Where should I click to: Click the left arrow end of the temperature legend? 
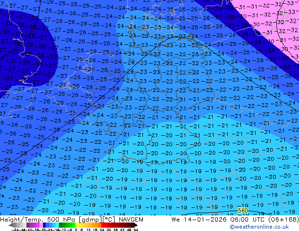point(10,225)
